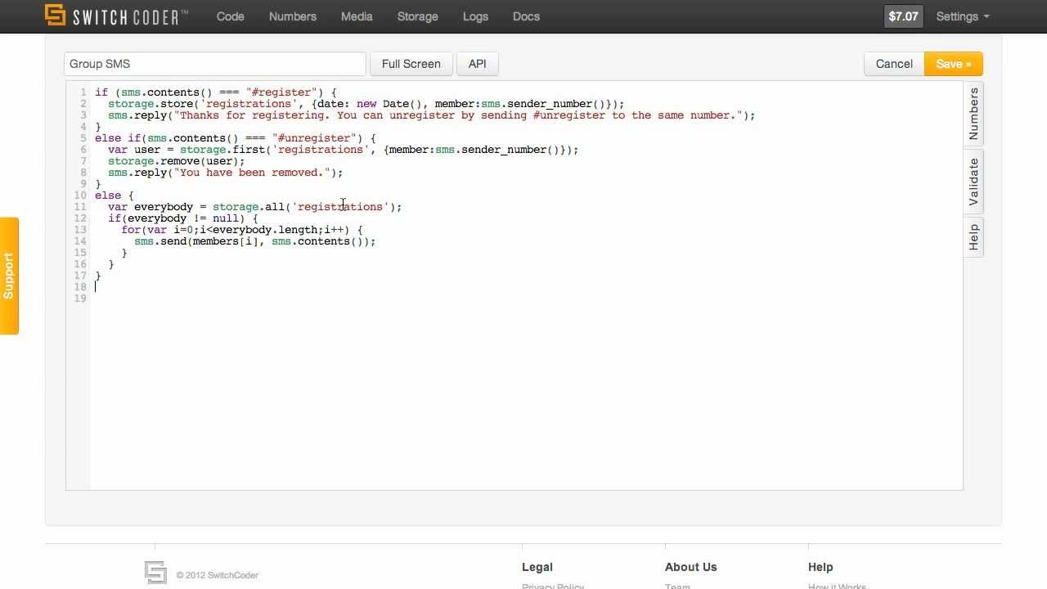Switch editor to Full Screen

[411, 64]
